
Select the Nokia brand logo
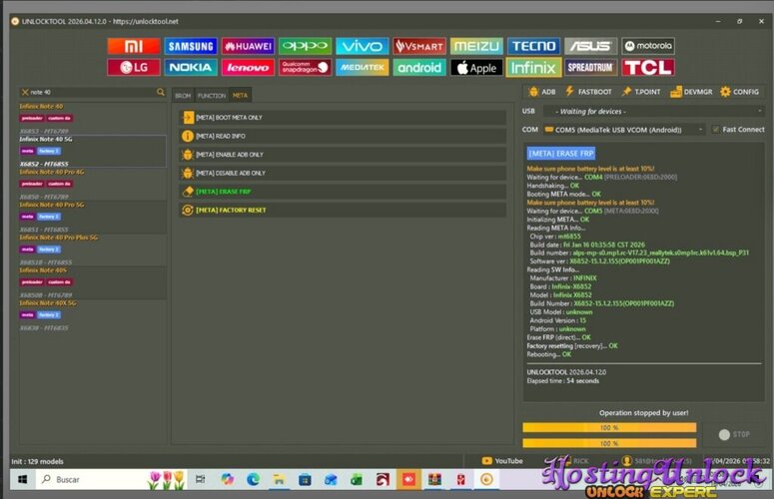tap(191, 68)
